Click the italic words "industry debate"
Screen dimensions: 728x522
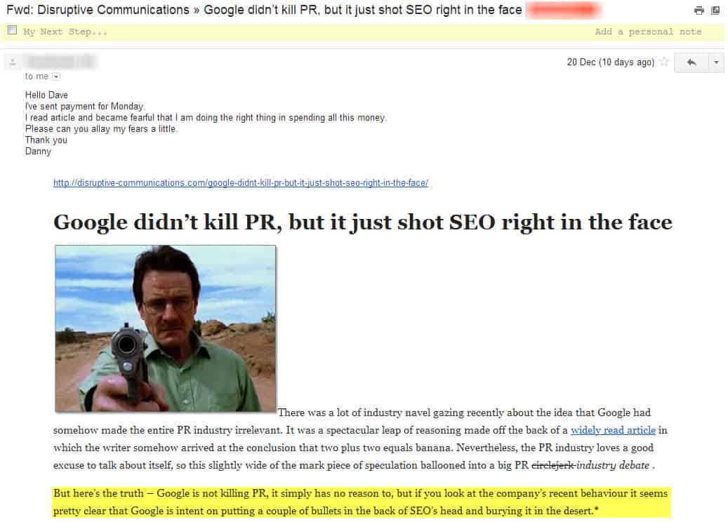(x=613, y=465)
